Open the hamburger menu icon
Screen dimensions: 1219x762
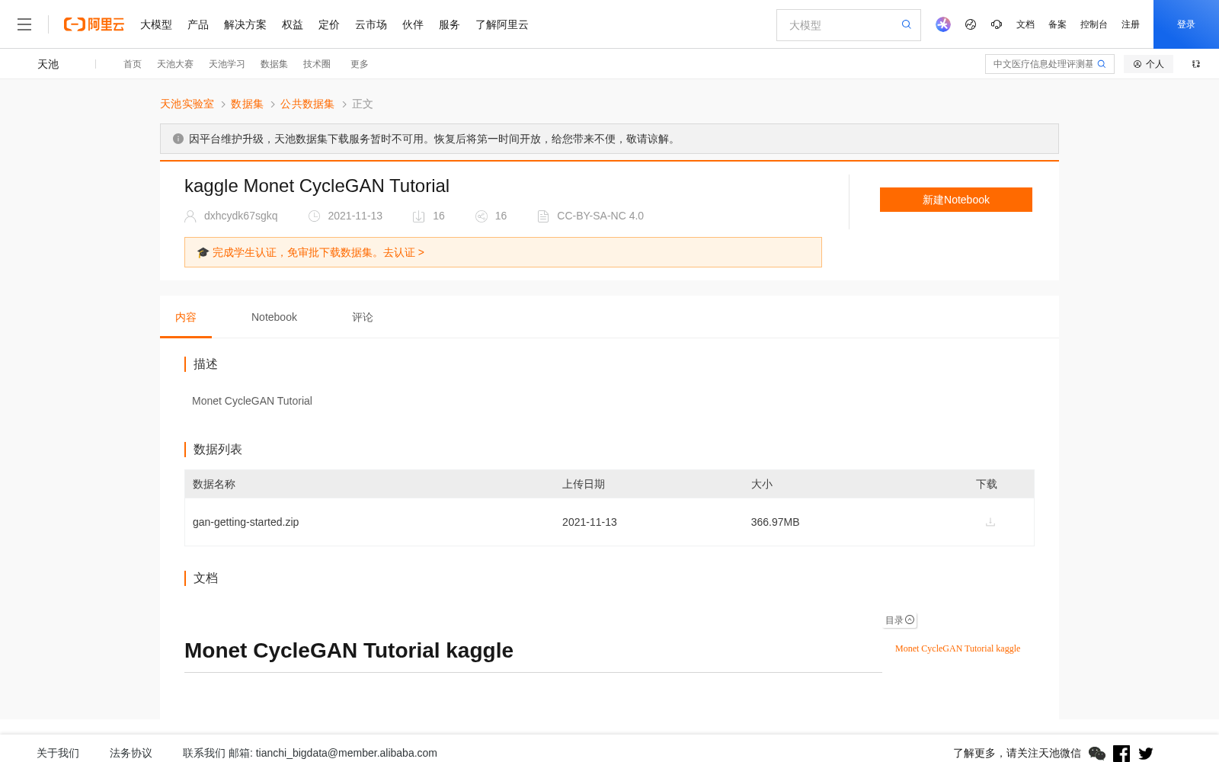pos(24,24)
